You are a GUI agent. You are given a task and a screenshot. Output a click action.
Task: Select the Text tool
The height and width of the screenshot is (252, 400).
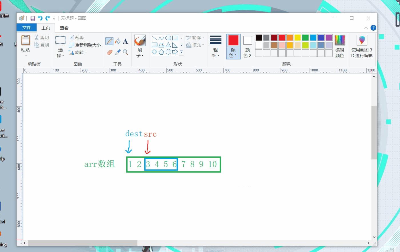[x=125, y=41]
